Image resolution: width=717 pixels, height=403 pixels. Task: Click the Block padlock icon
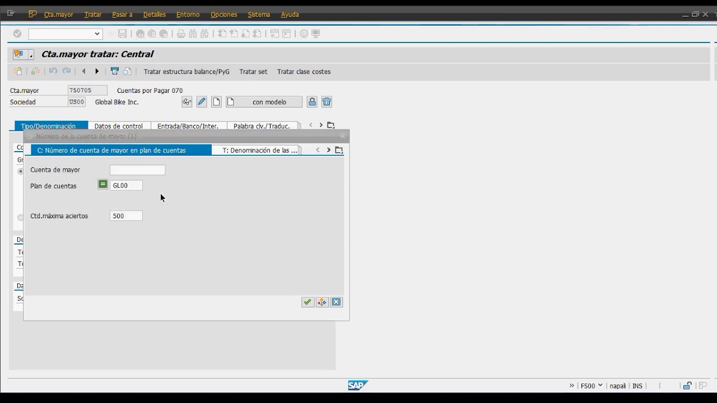[312, 102]
